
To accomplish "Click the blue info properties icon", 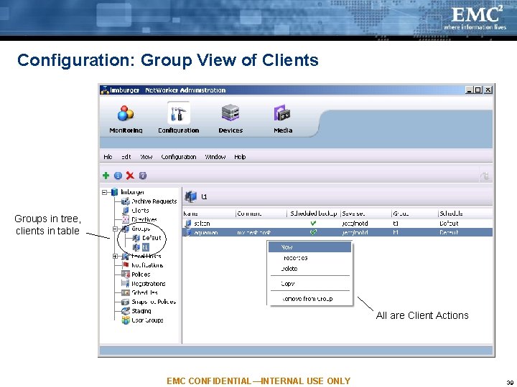I will tap(118, 176).
